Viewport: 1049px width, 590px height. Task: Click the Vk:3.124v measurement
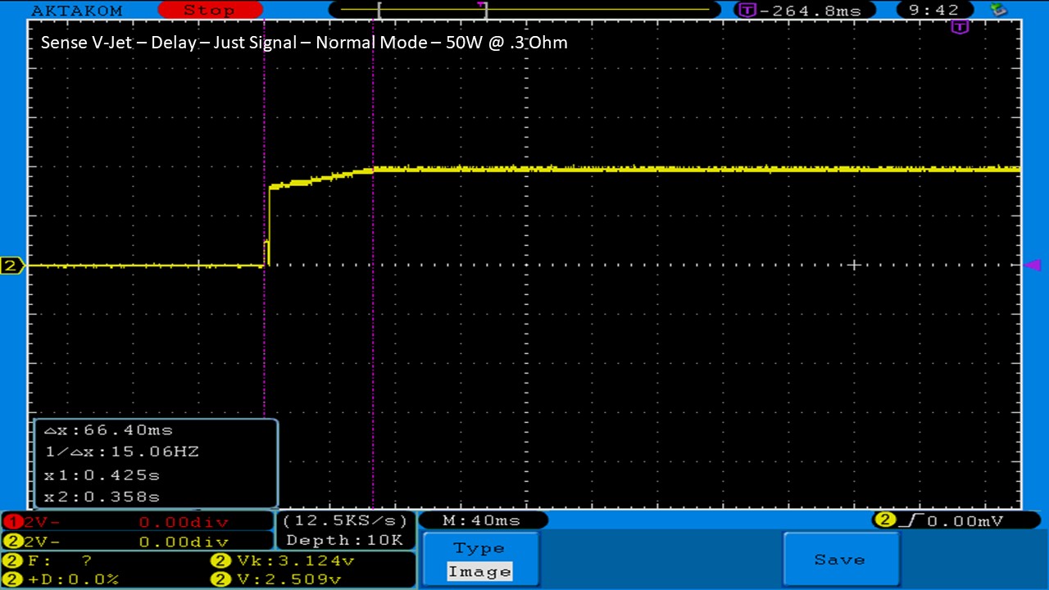[283, 561]
